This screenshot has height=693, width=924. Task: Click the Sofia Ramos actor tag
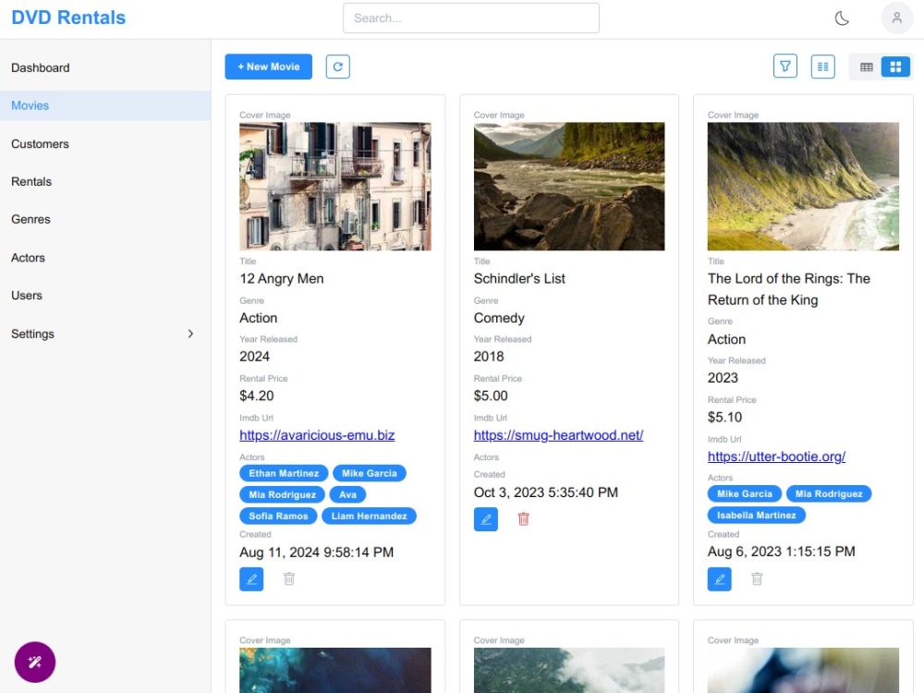tap(278, 516)
